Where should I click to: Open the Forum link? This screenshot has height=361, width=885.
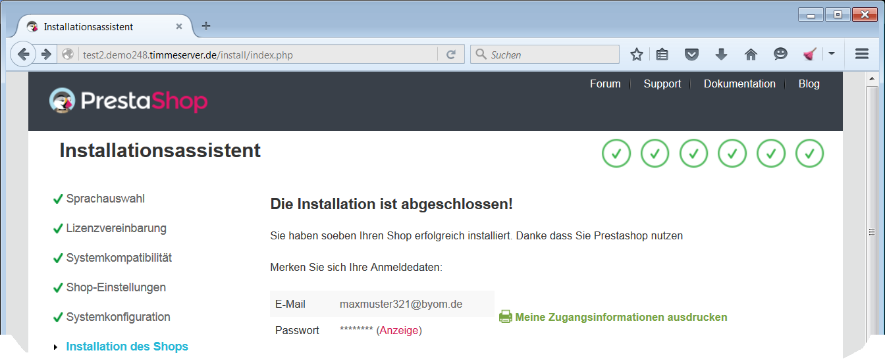point(605,84)
